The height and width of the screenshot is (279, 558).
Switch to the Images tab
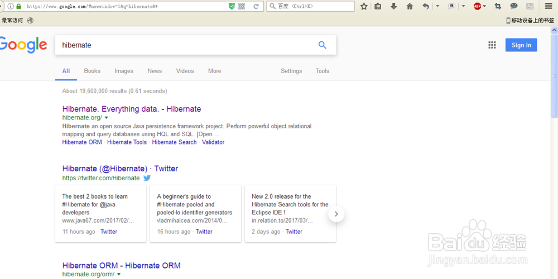coord(124,71)
